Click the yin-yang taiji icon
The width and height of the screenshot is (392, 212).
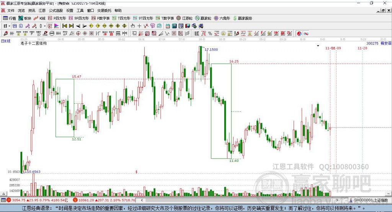point(299,34)
